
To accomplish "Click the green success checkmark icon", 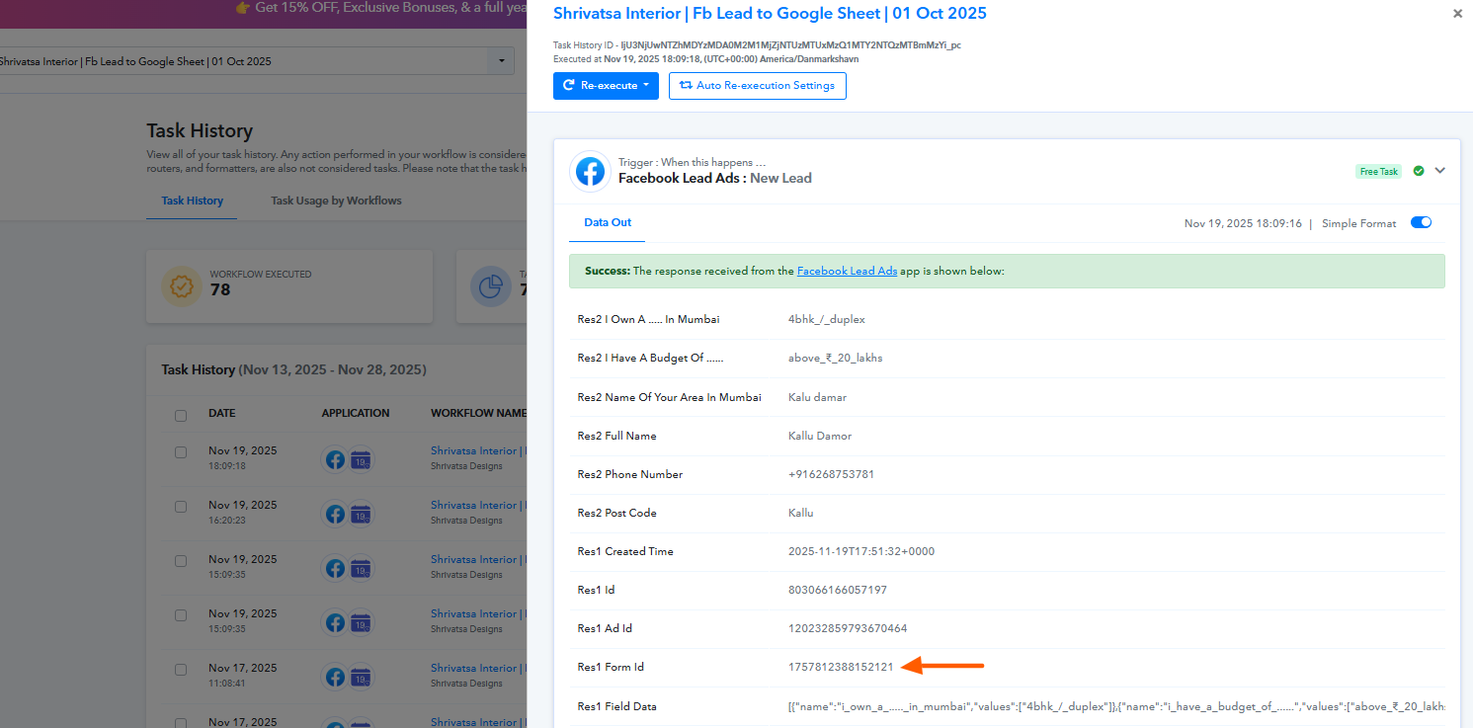I will 1419,171.
